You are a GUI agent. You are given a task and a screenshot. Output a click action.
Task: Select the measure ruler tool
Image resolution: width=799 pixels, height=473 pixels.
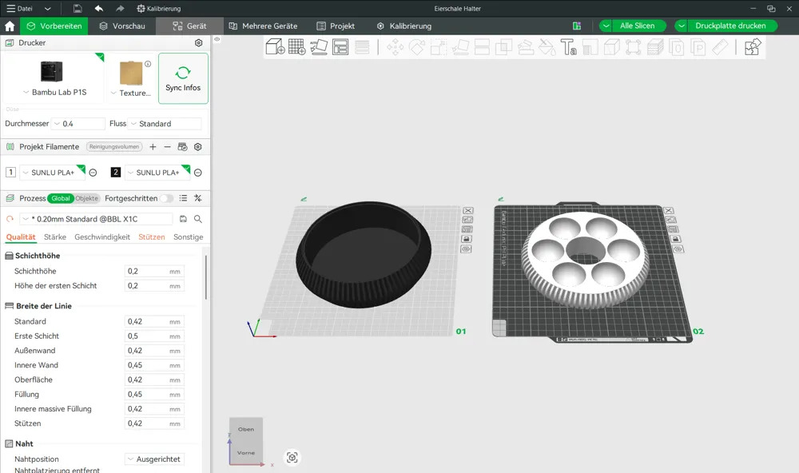(x=720, y=47)
